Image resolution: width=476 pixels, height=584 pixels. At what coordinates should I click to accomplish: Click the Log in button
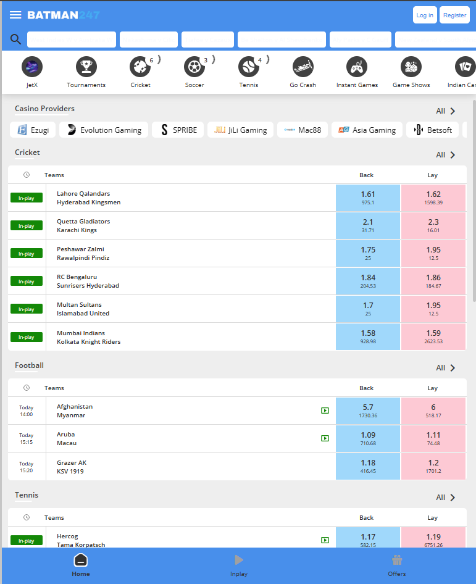425,15
